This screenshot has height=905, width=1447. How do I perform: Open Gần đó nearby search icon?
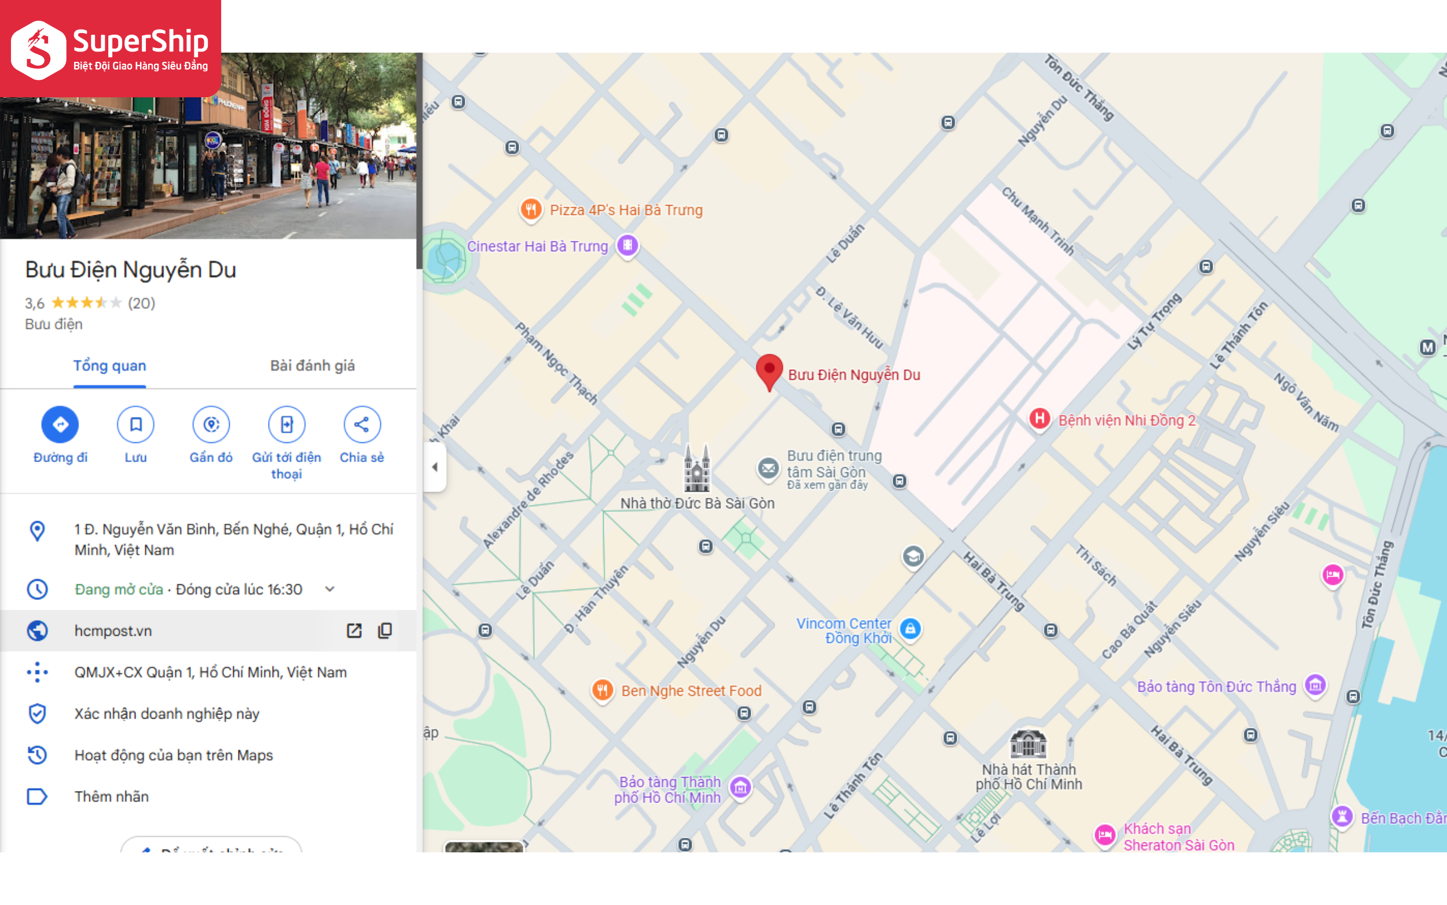[211, 424]
